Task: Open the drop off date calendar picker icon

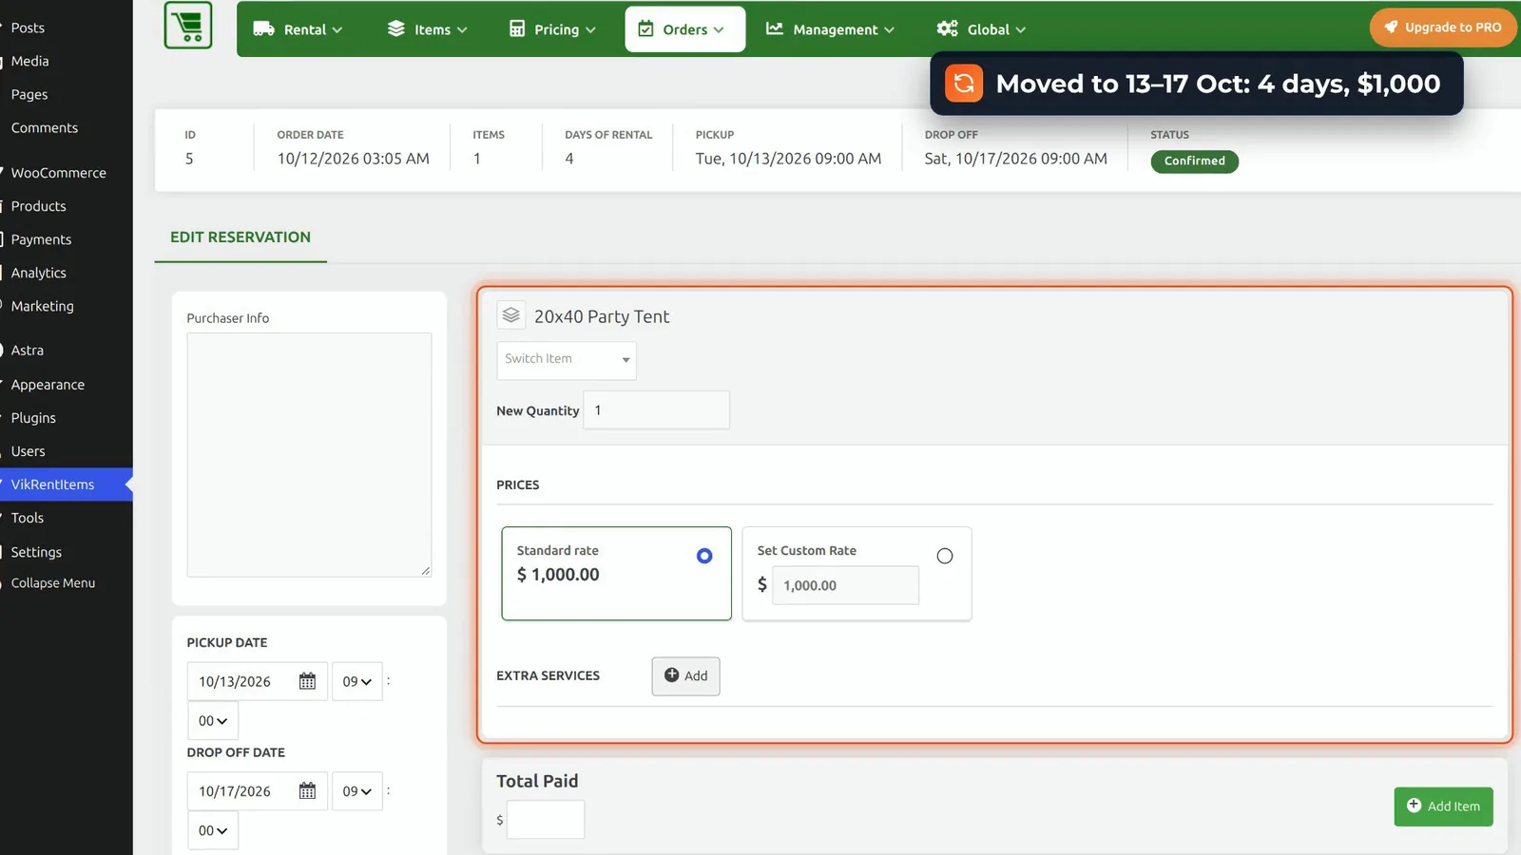Action: 307,790
